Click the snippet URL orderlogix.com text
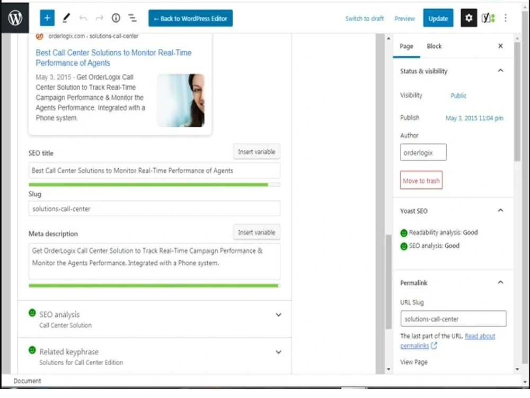 (93, 36)
